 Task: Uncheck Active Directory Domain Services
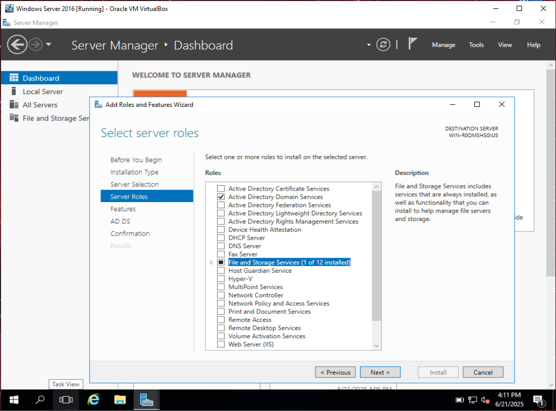[221, 197]
